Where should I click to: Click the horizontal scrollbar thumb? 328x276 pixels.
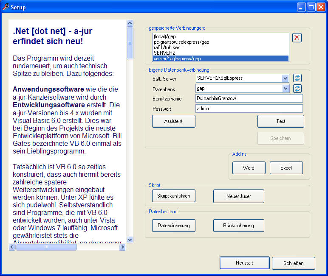(x=46, y=247)
